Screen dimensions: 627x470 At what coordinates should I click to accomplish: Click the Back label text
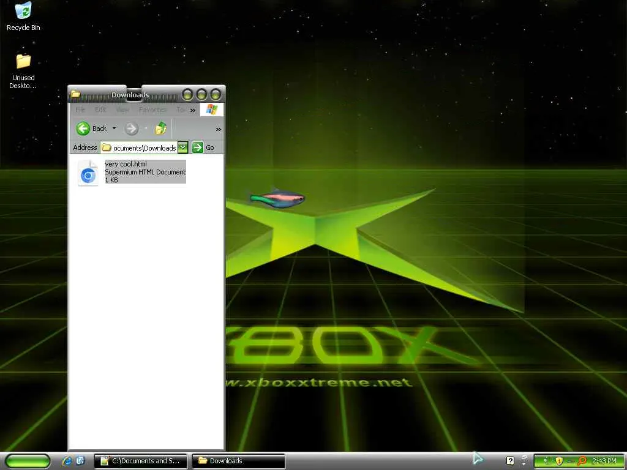(100, 129)
